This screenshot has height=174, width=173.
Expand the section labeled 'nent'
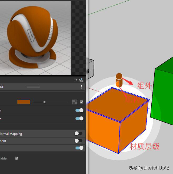click(3, 141)
